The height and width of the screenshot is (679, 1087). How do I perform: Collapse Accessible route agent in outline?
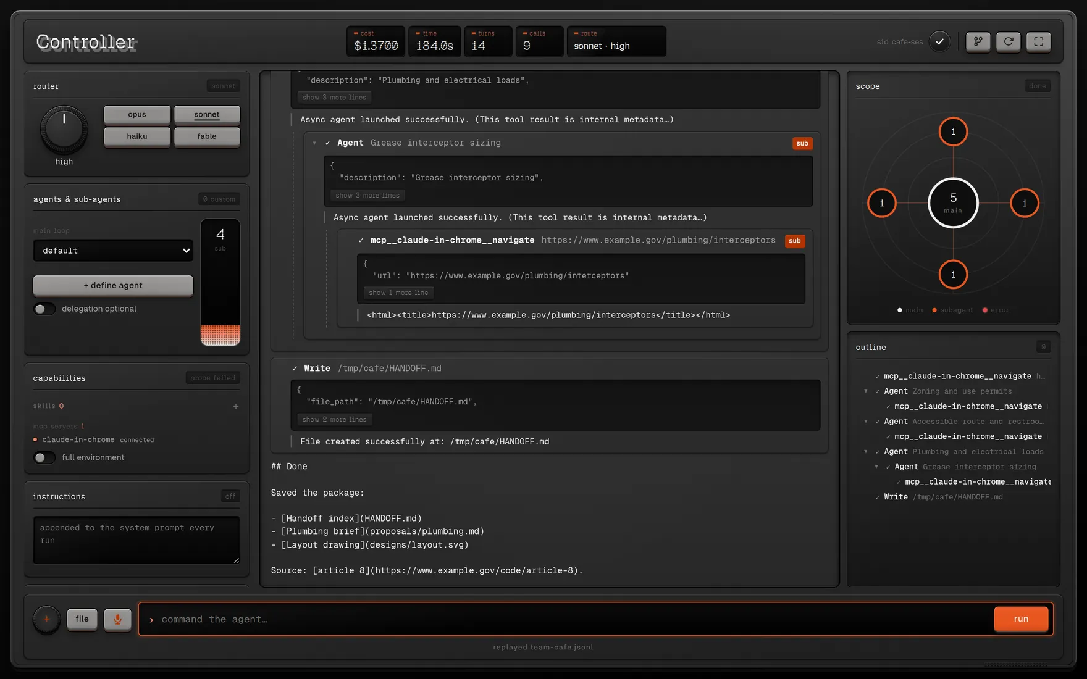[x=866, y=422]
